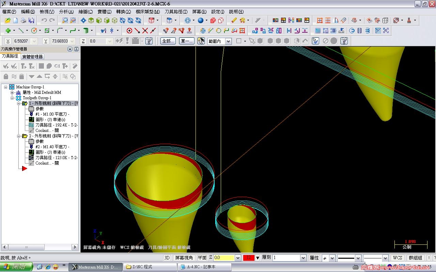Image resolution: width=436 pixels, height=272 pixels.
Task: Switch to the 實體管理器 tab
Action: 32,57
